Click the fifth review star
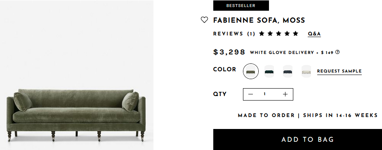The height and width of the screenshot is (150, 382). coord(295,34)
